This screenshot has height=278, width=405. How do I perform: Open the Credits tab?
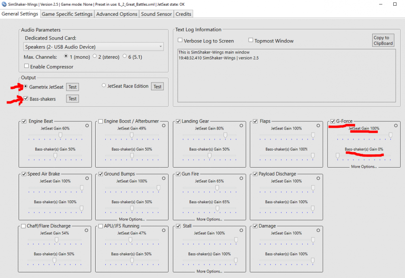pyautogui.click(x=183, y=14)
